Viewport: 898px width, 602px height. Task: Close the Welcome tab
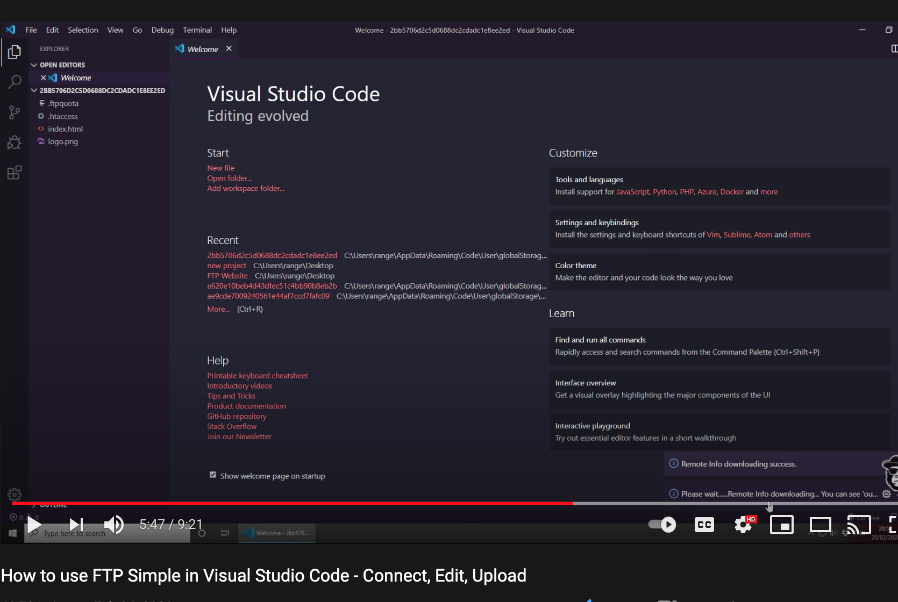click(x=229, y=48)
